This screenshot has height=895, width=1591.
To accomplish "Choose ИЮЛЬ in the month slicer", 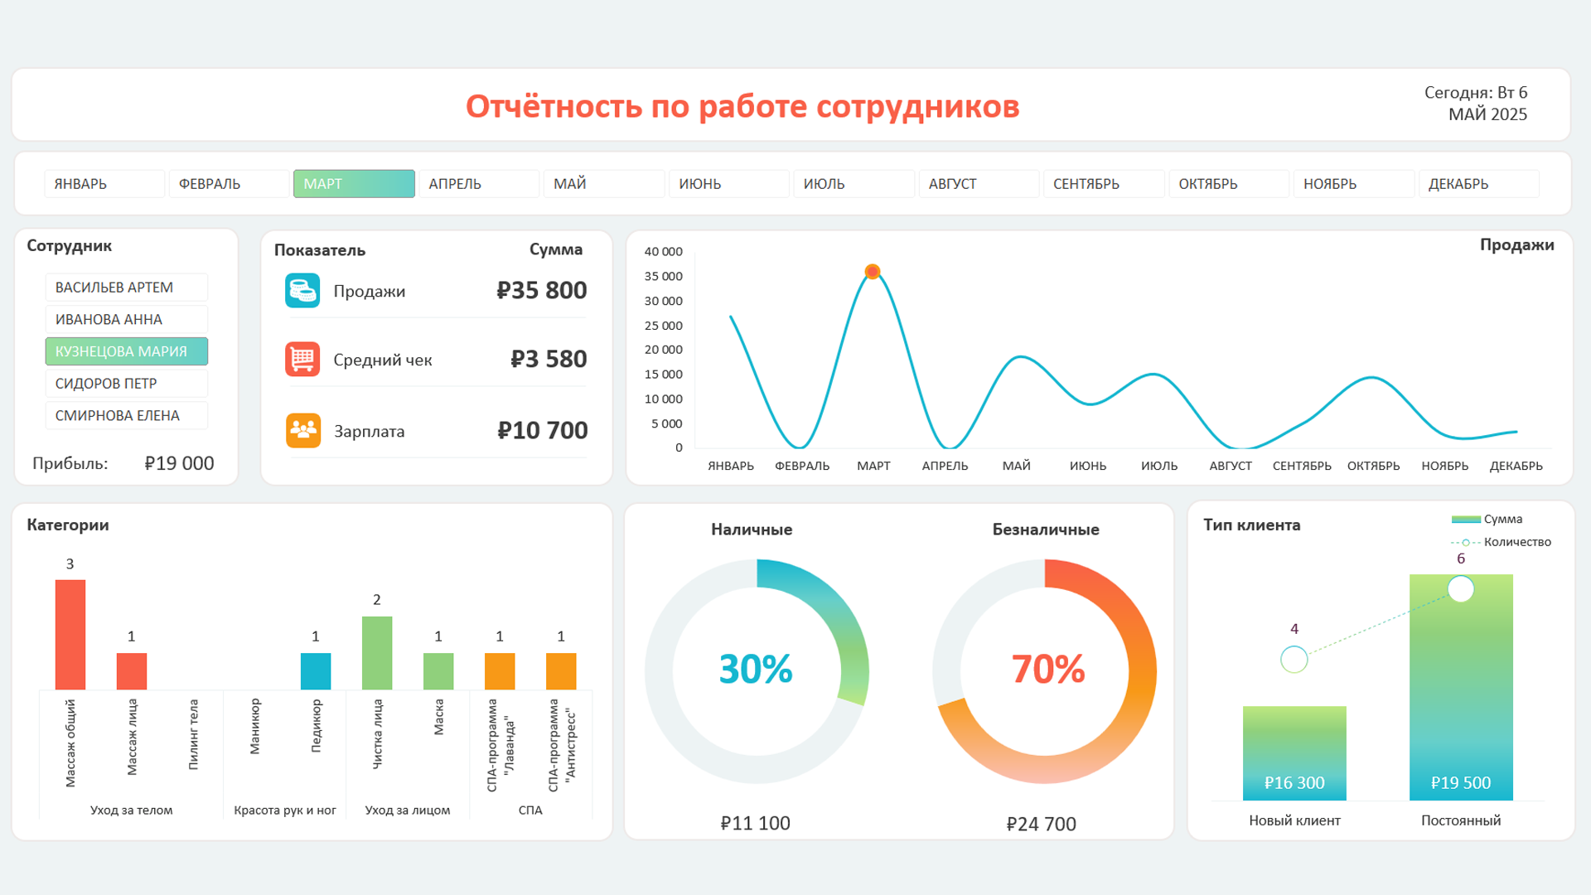I will click(x=854, y=184).
